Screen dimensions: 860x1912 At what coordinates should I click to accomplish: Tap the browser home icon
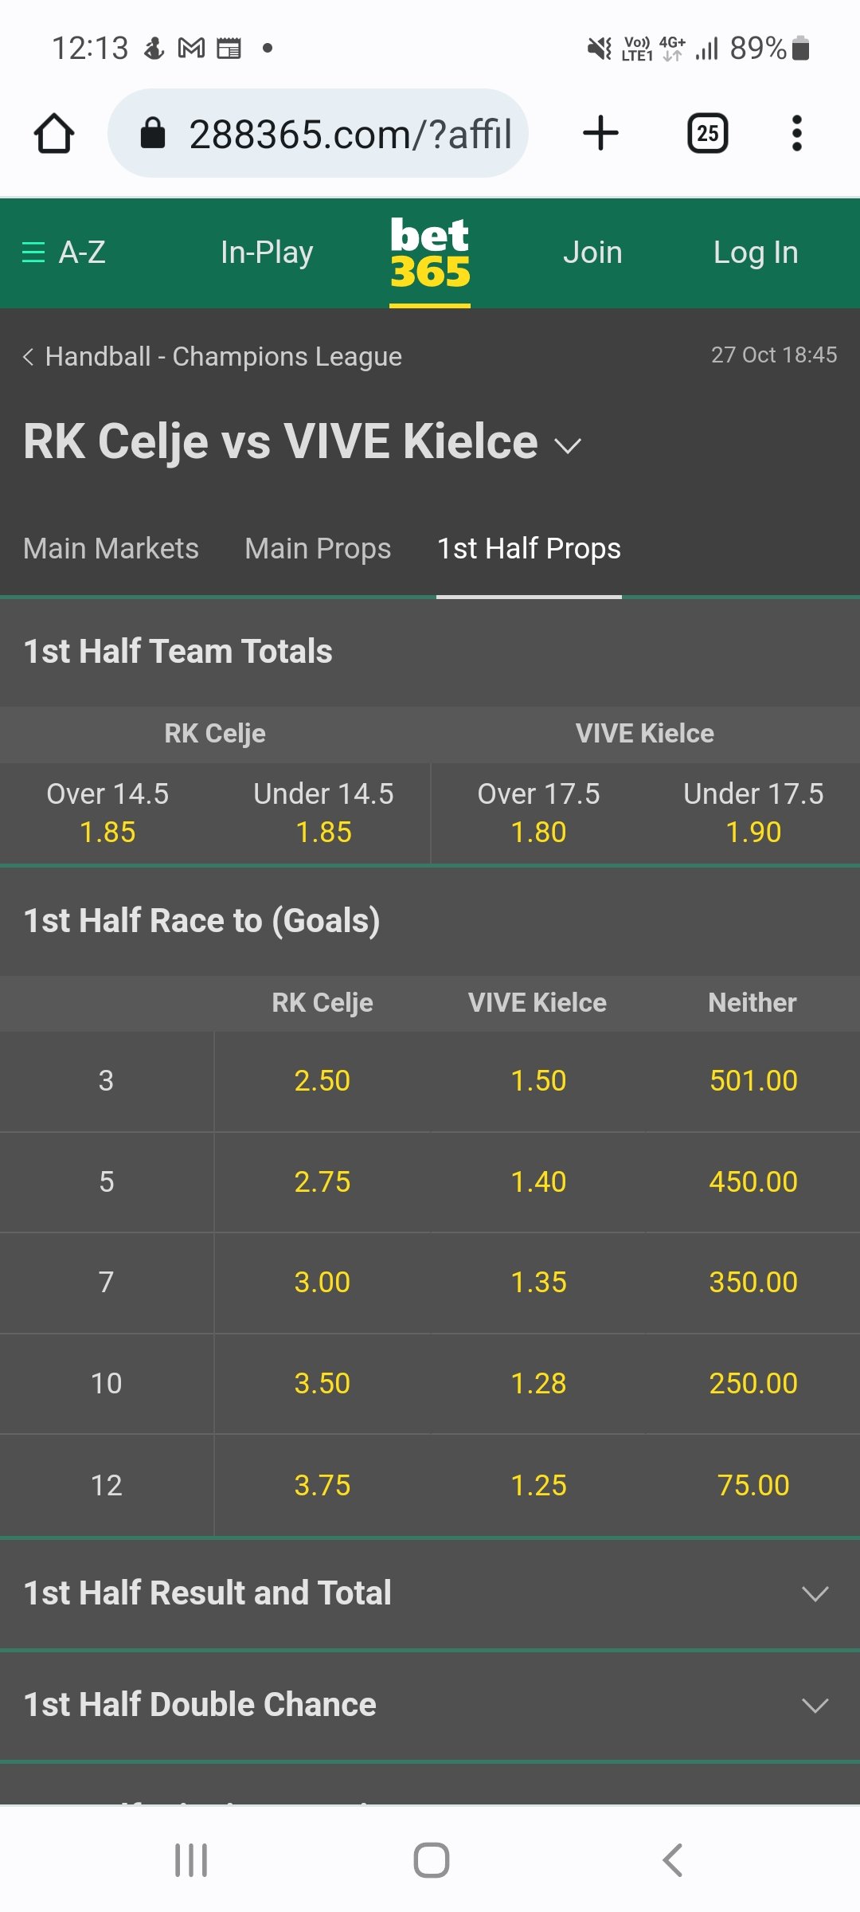[54, 134]
